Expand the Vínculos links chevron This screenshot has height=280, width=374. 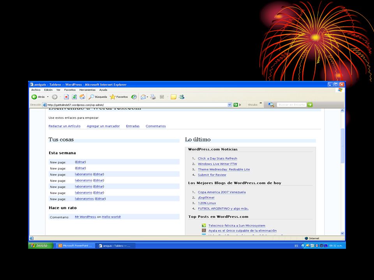point(261,103)
